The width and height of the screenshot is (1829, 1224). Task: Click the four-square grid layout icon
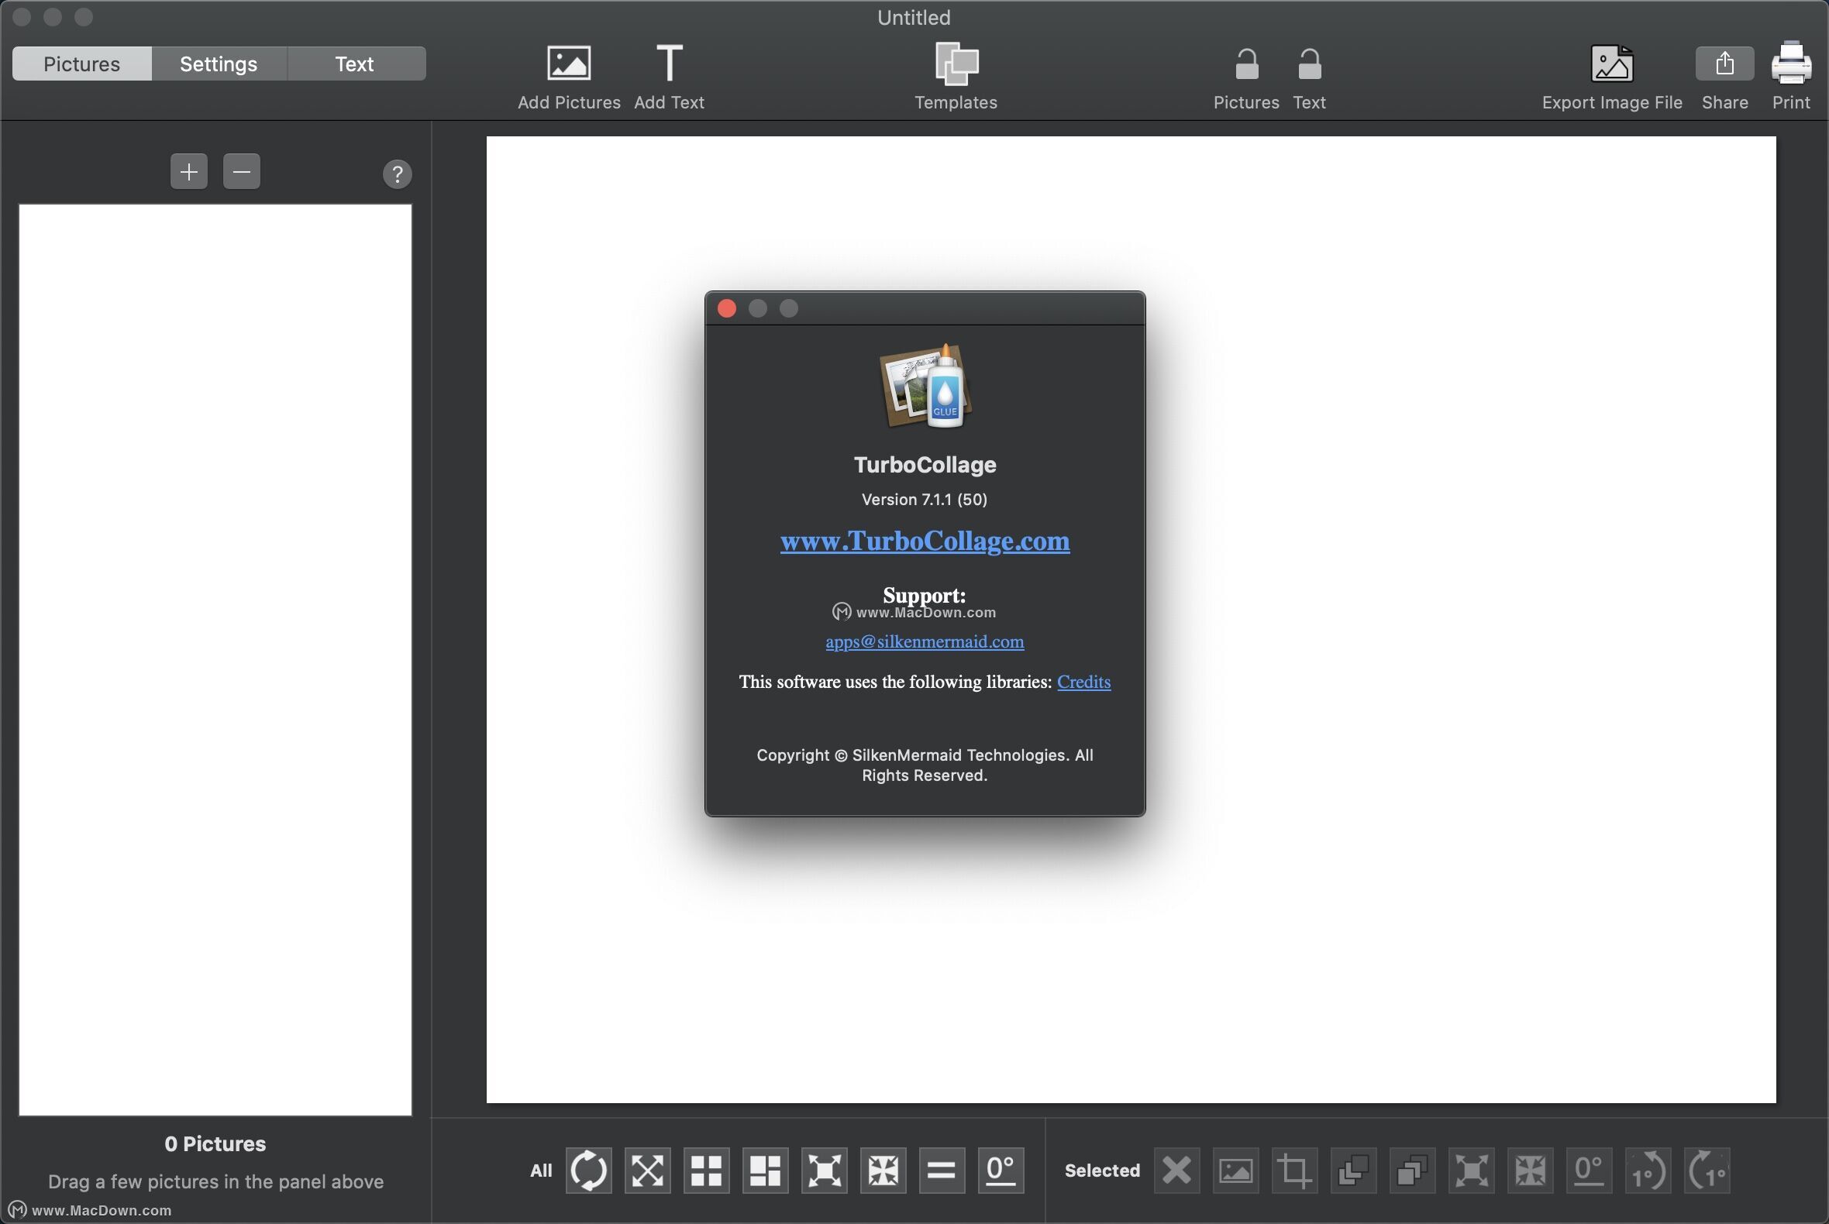click(706, 1170)
